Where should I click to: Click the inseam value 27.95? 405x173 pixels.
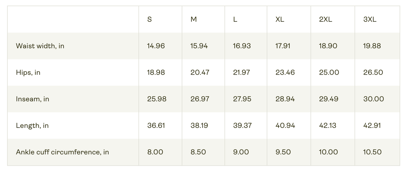(242, 99)
